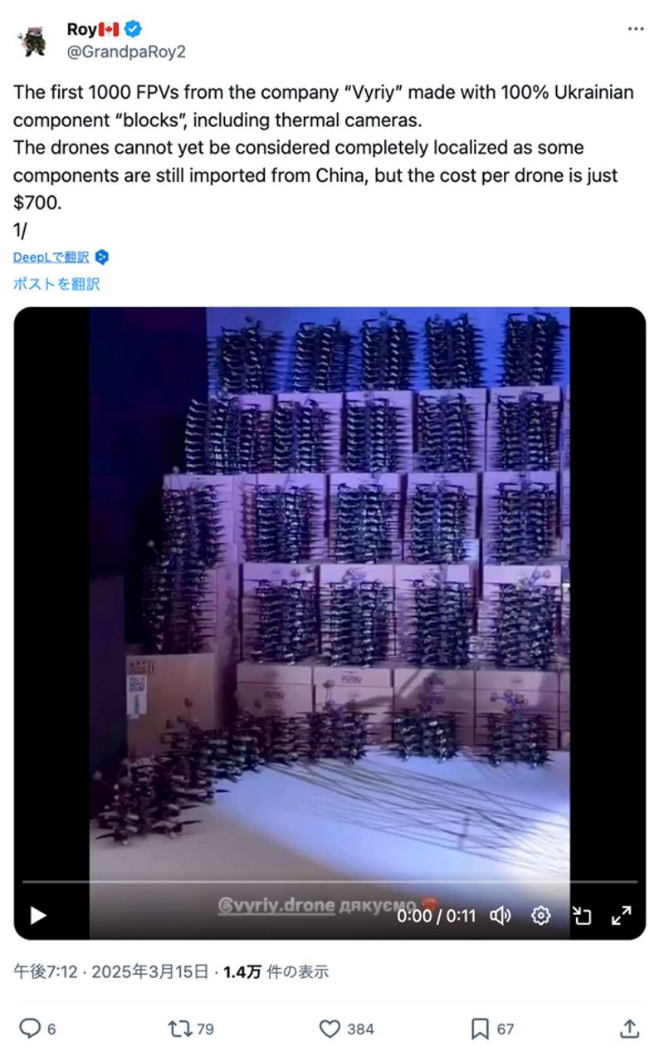The image size is (664, 1052).
Task: Seek on the video progress bar
Action: 330,882
